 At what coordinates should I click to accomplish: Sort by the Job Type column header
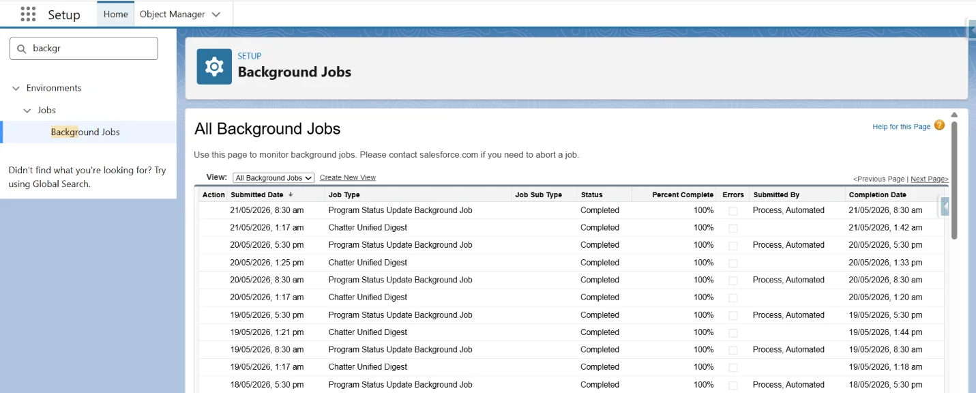tap(344, 194)
